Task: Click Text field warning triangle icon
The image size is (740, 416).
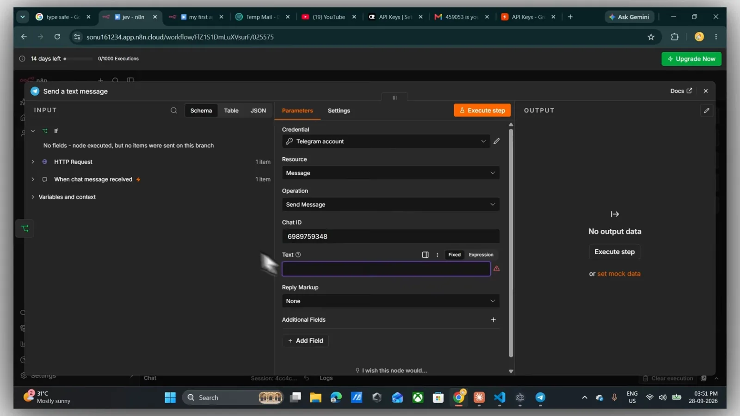Action: [496, 269]
